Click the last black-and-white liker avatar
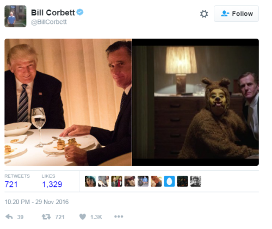 [x=196, y=181]
